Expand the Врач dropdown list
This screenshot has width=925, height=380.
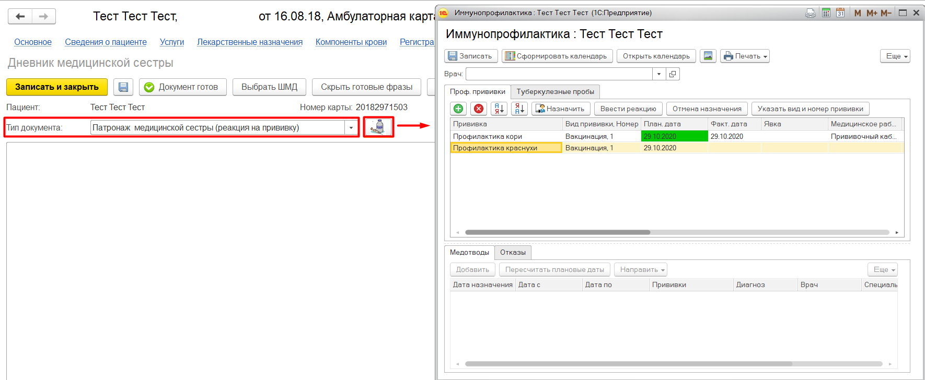(659, 74)
